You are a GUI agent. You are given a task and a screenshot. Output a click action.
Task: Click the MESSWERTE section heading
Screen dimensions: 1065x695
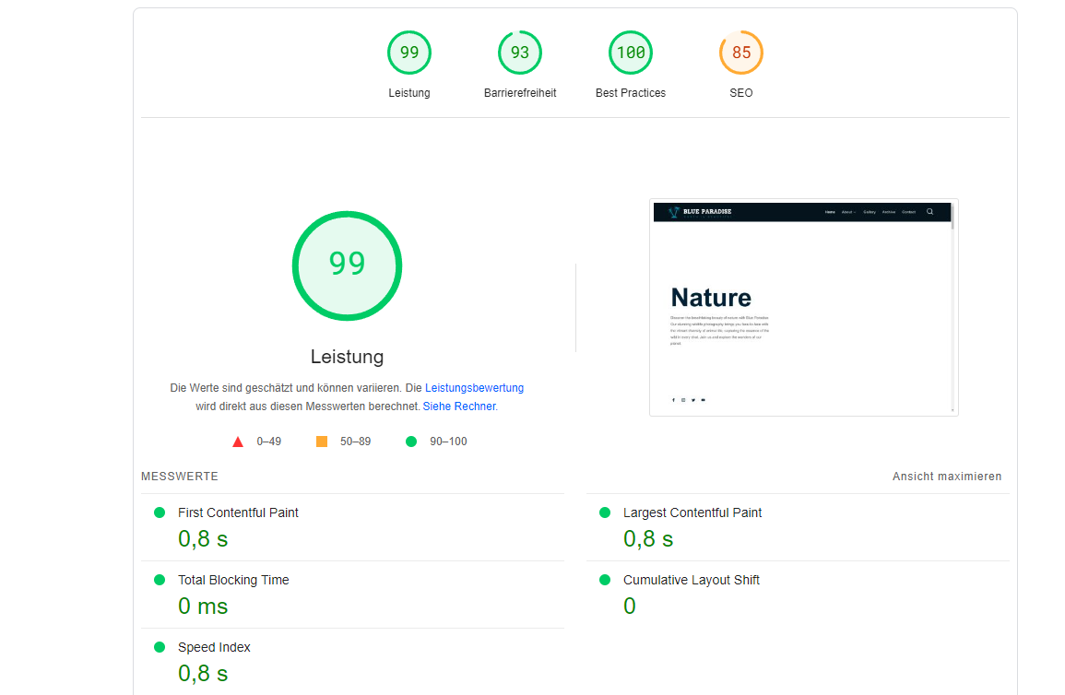(179, 477)
